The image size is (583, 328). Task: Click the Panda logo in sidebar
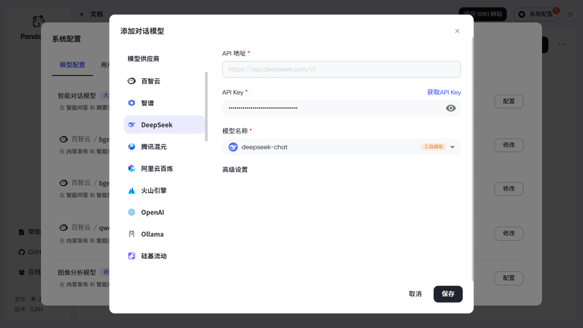tap(38, 22)
